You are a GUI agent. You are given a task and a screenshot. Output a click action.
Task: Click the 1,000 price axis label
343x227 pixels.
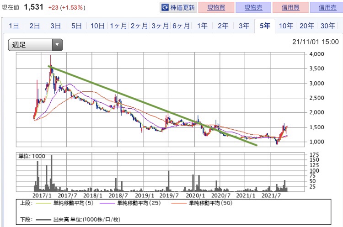click(316, 142)
